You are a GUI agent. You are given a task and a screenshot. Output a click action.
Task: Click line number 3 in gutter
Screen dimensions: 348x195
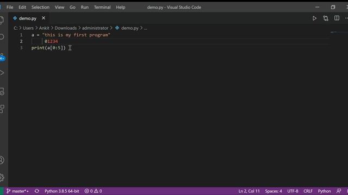coord(21,48)
